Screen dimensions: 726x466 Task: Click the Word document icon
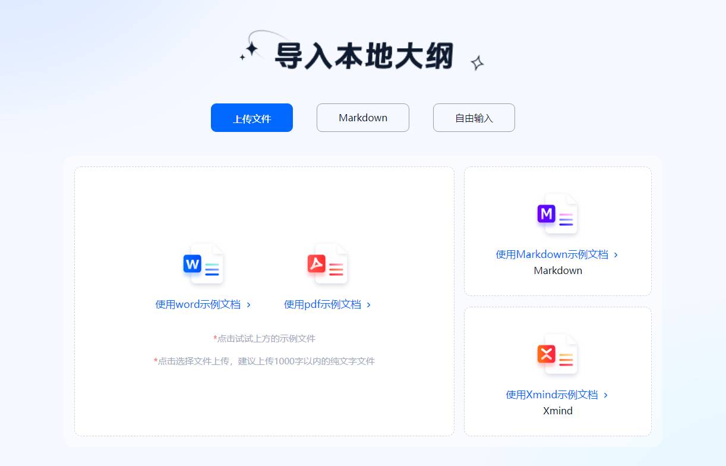point(203,264)
